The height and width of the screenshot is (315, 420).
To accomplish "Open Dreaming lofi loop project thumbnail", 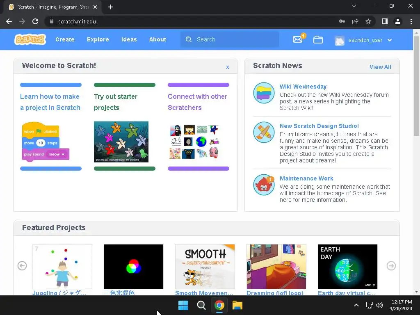I will pos(276,267).
